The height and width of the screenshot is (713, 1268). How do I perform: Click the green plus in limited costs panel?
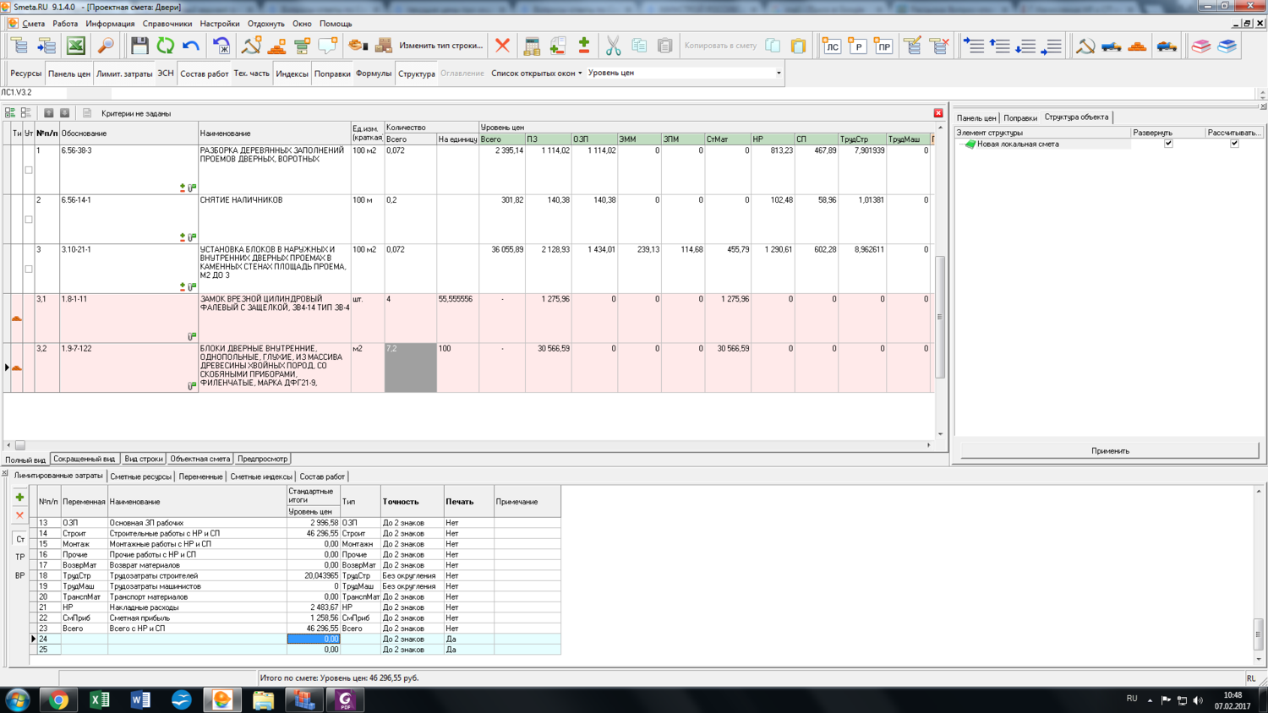click(x=19, y=498)
